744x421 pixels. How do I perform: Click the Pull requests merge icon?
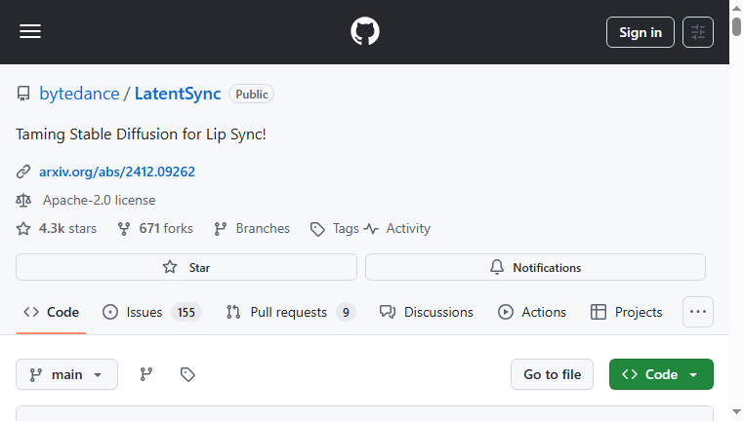(x=233, y=312)
